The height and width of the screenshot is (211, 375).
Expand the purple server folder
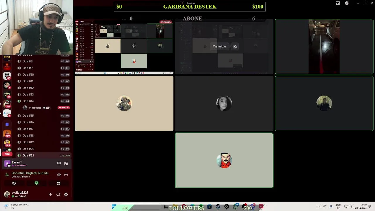(7, 124)
